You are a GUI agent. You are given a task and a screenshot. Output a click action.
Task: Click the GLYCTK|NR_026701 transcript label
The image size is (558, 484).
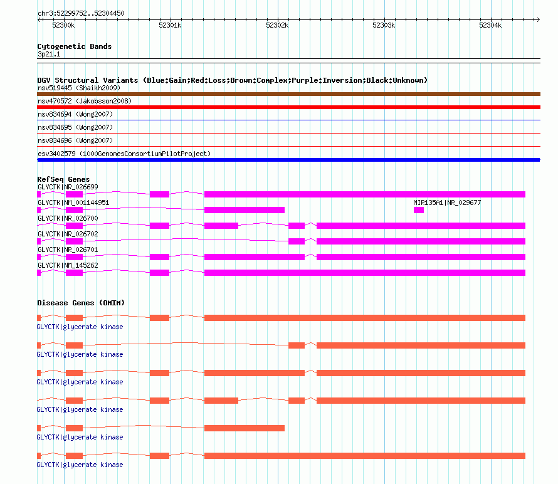[x=68, y=250]
